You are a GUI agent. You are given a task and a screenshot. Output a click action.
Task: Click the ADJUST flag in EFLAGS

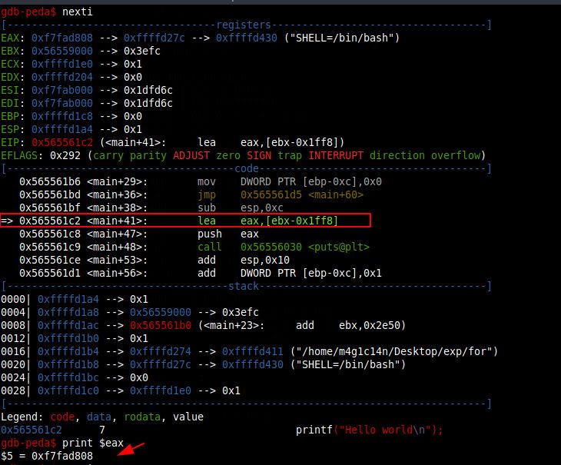coord(191,155)
